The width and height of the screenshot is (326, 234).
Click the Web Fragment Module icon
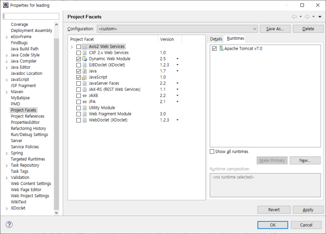click(85, 114)
